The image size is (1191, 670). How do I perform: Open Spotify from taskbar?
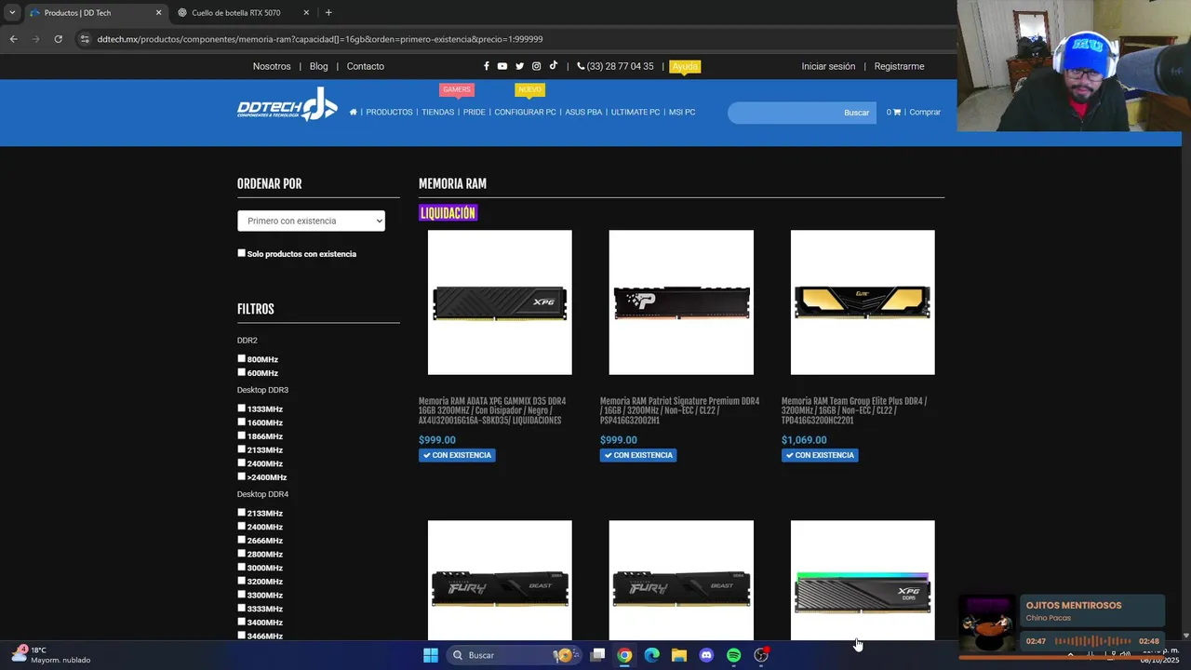733,655
